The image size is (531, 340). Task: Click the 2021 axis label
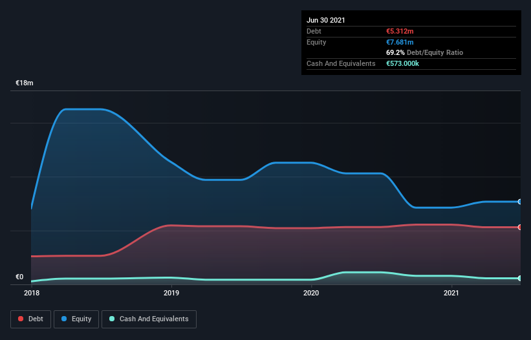451,293
